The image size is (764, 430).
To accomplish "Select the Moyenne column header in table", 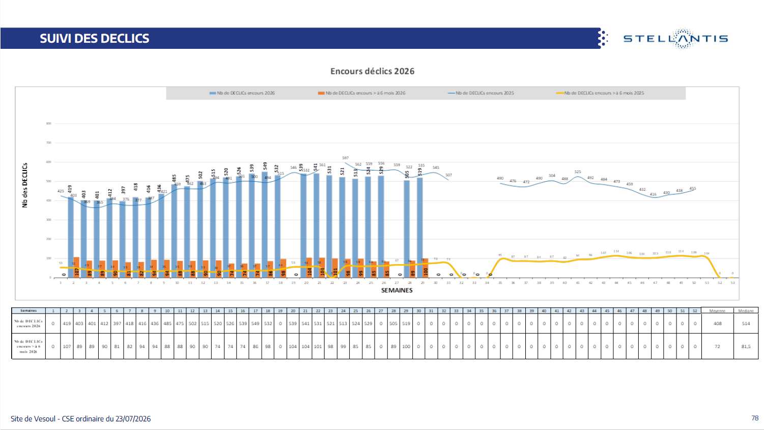I will 717,310.
